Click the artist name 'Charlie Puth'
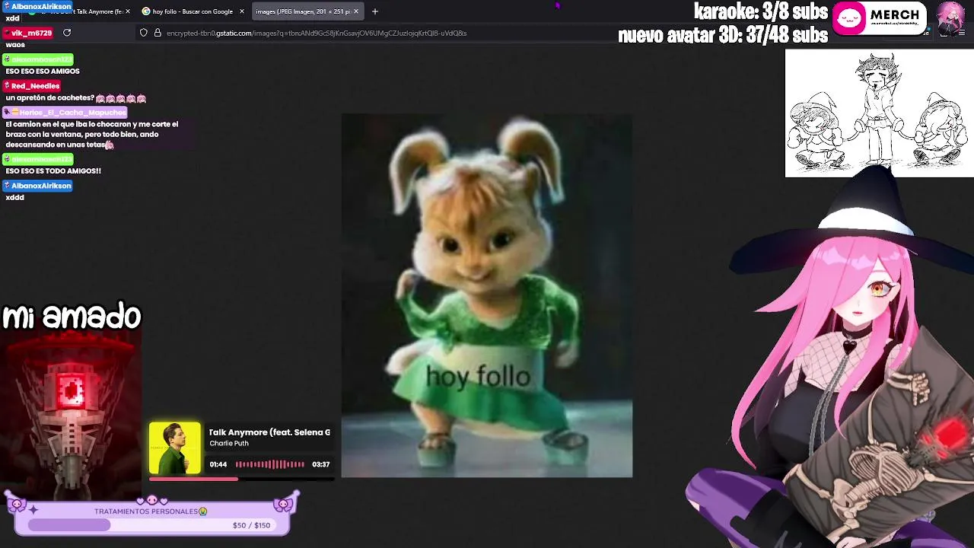This screenshot has height=548, width=974. pos(229,444)
